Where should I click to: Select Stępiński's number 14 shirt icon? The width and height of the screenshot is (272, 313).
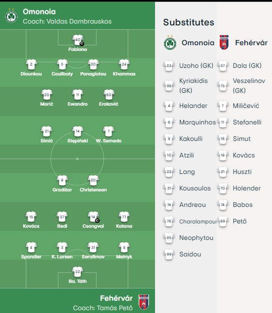[78, 132]
